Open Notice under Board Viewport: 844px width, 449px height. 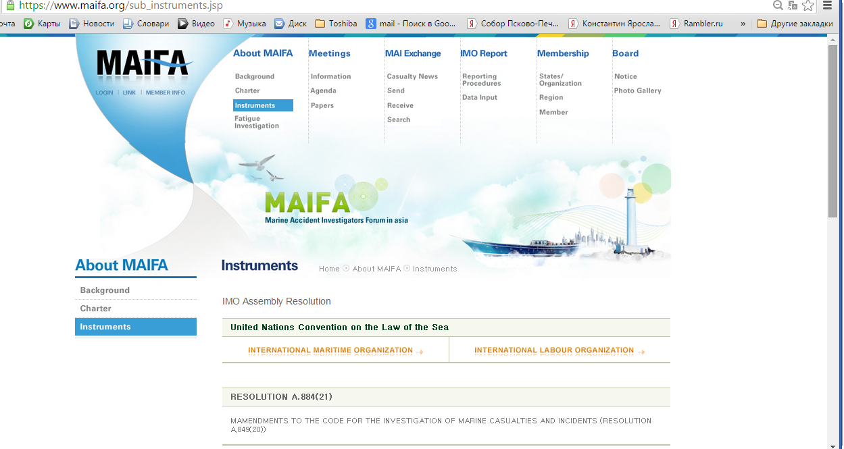[x=626, y=76]
